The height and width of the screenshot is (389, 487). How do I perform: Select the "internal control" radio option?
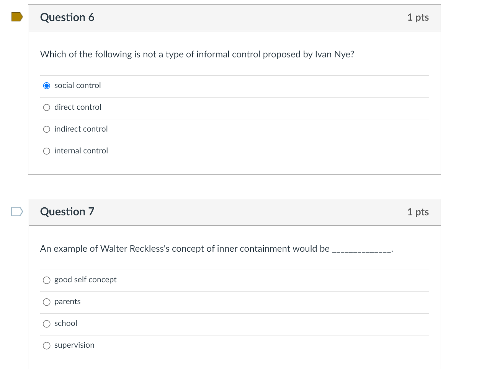[x=47, y=151]
